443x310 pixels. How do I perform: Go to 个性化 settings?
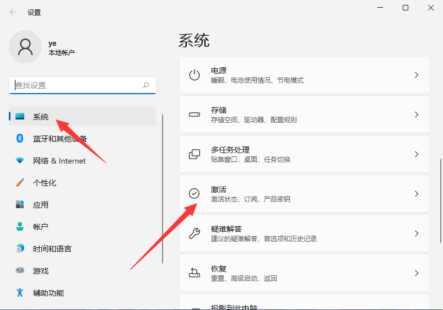pos(83,182)
